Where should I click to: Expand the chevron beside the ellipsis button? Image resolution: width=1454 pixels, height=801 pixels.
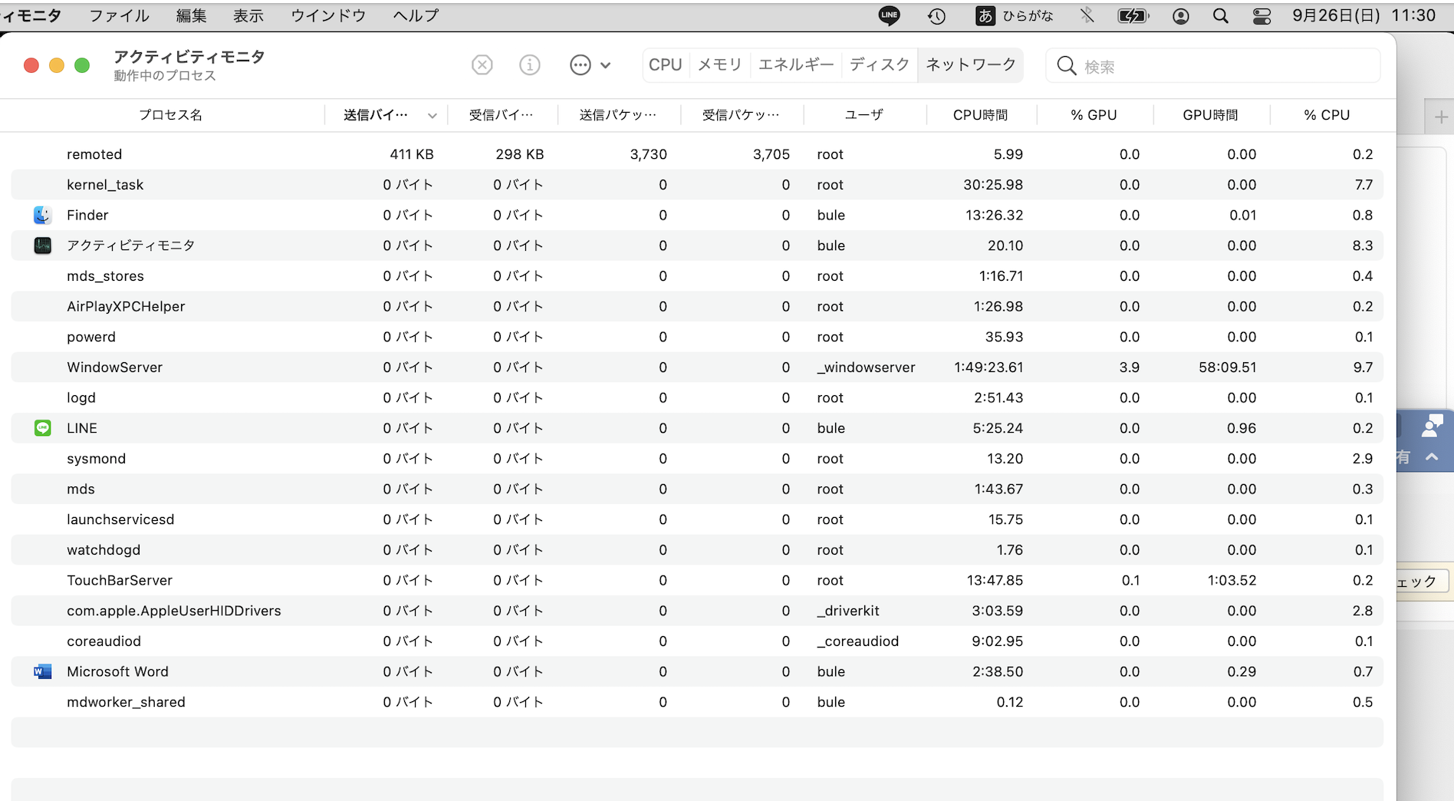(606, 66)
